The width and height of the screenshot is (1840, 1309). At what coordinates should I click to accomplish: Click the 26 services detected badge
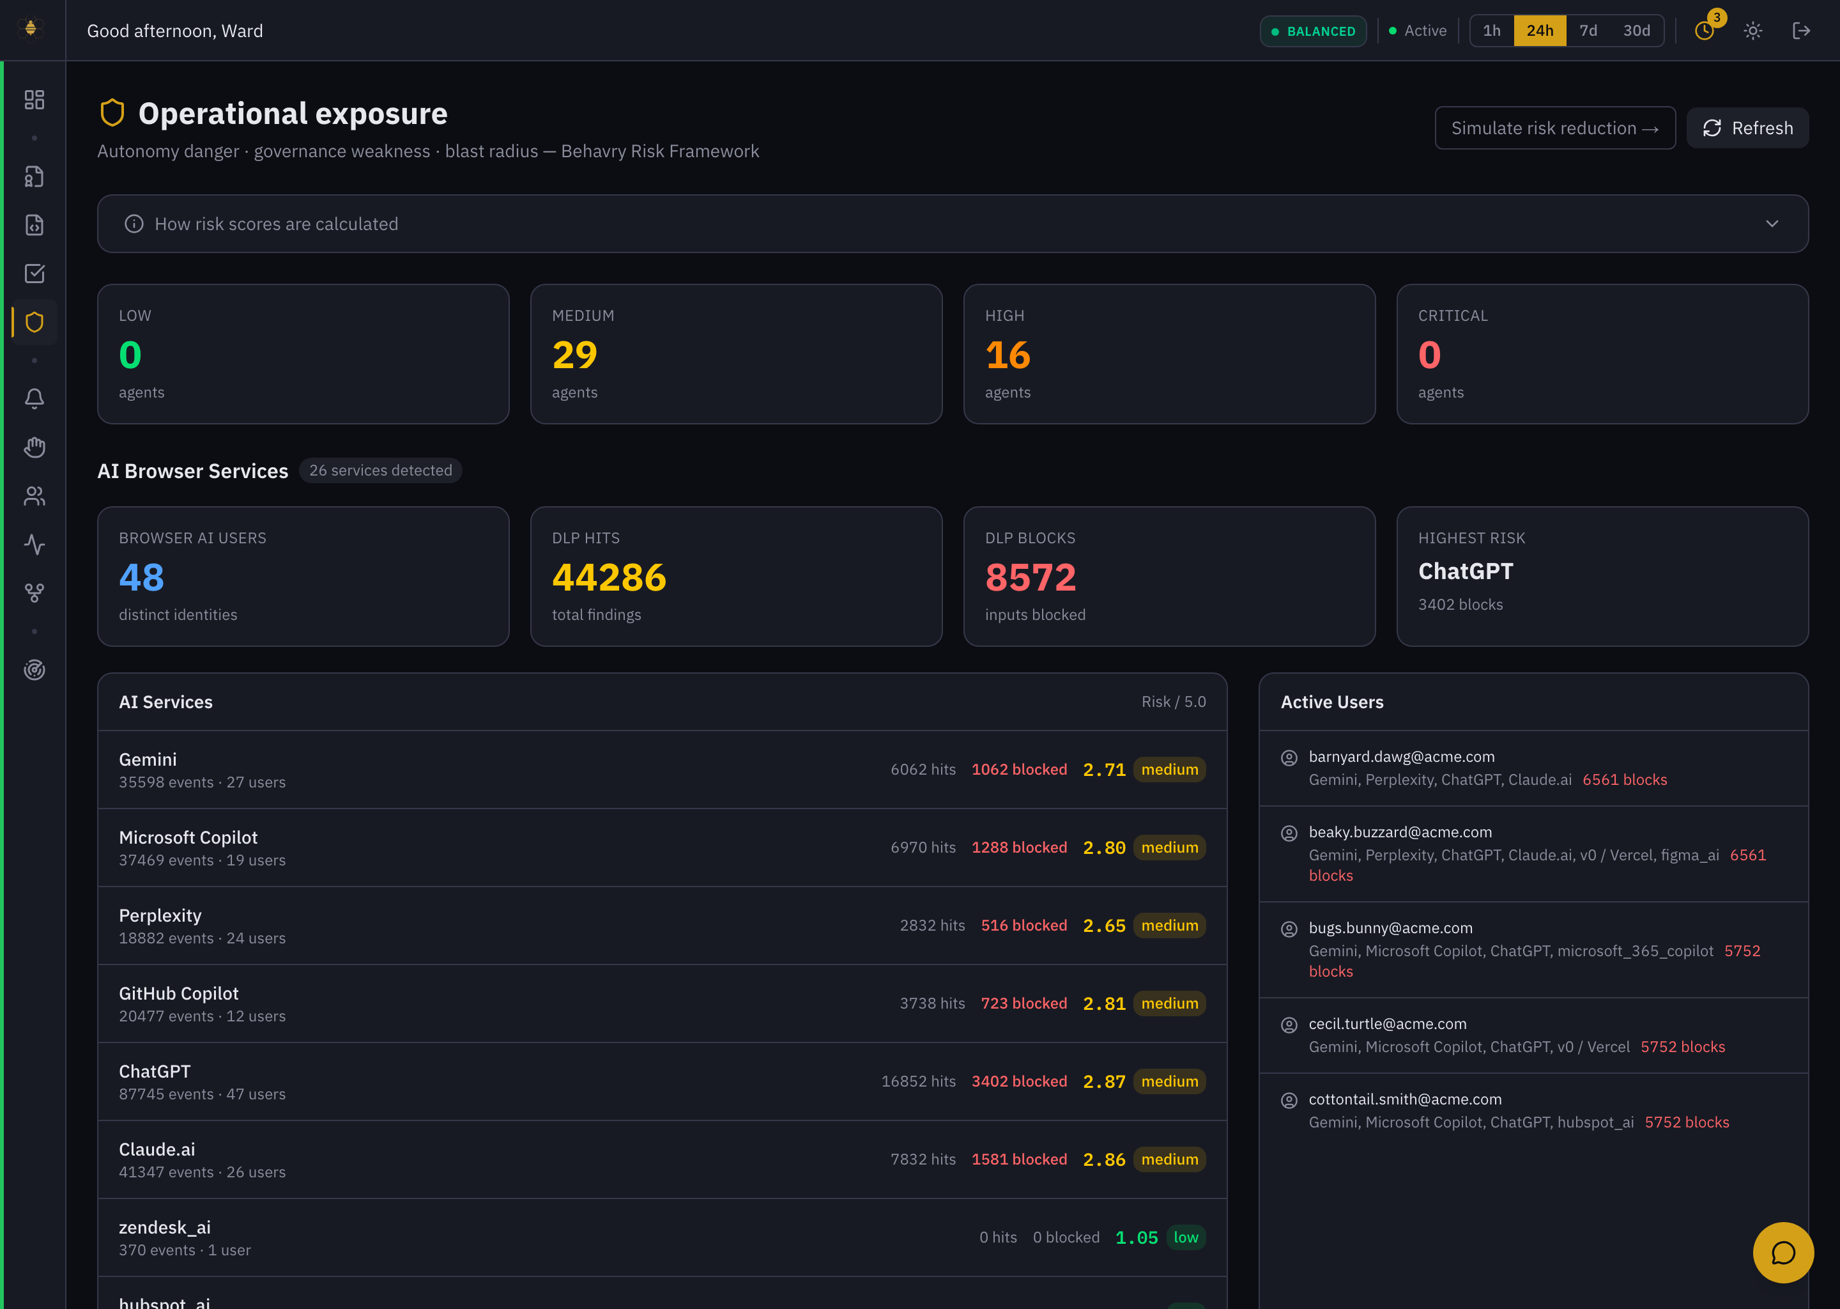point(380,470)
